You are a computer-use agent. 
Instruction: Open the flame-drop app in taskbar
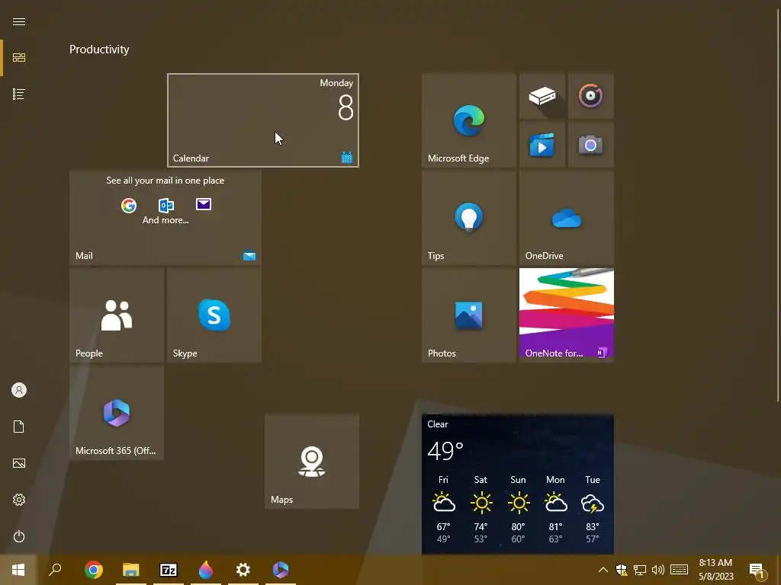[206, 570]
